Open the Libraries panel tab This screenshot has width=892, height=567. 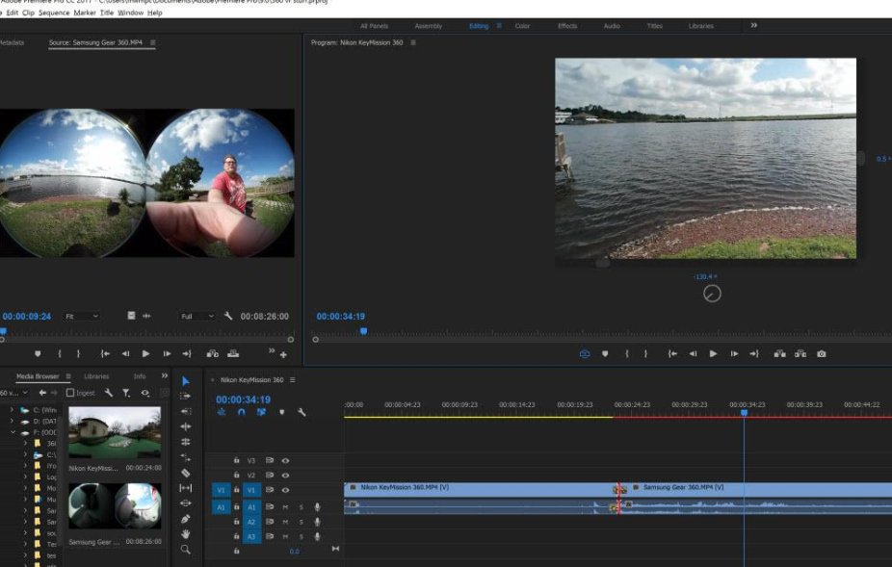[96, 376]
